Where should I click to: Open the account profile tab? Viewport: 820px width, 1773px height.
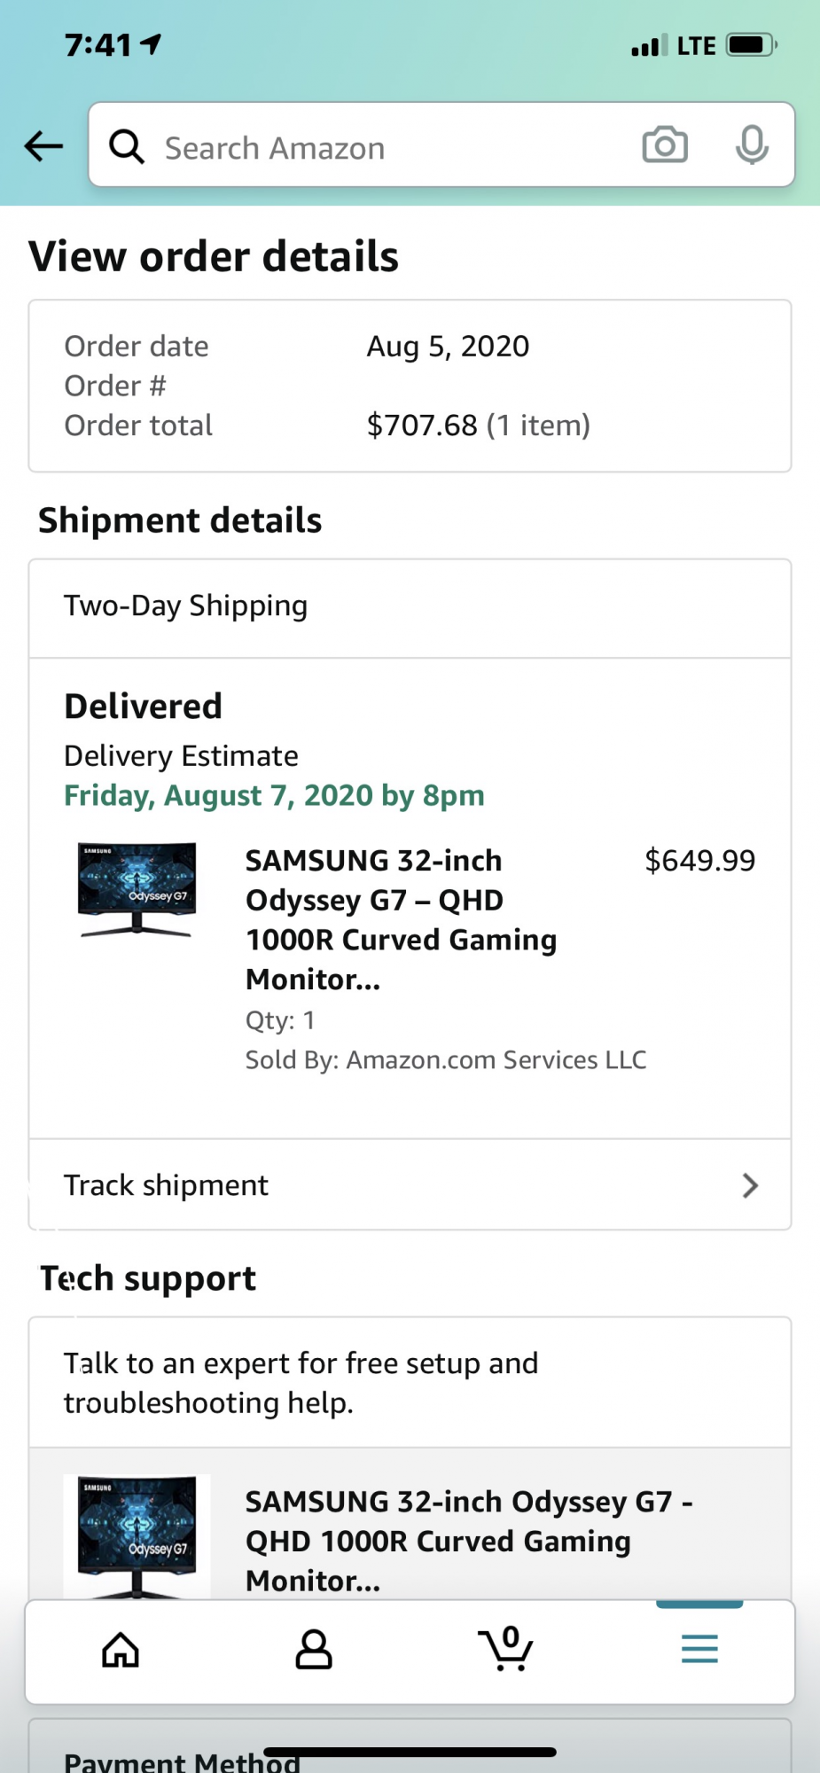point(314,1650)
